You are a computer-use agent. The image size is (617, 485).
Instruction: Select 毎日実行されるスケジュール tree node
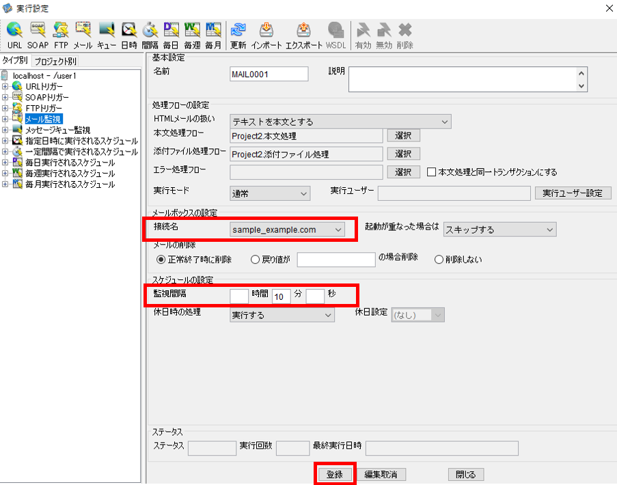tap(70, 163)
